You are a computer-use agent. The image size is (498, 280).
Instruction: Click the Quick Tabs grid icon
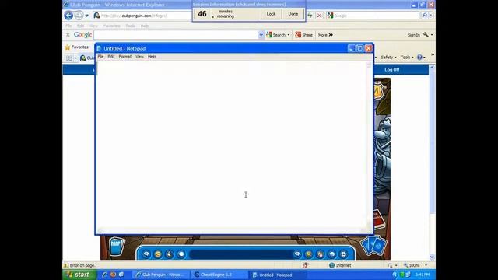(x=69, y=58)
